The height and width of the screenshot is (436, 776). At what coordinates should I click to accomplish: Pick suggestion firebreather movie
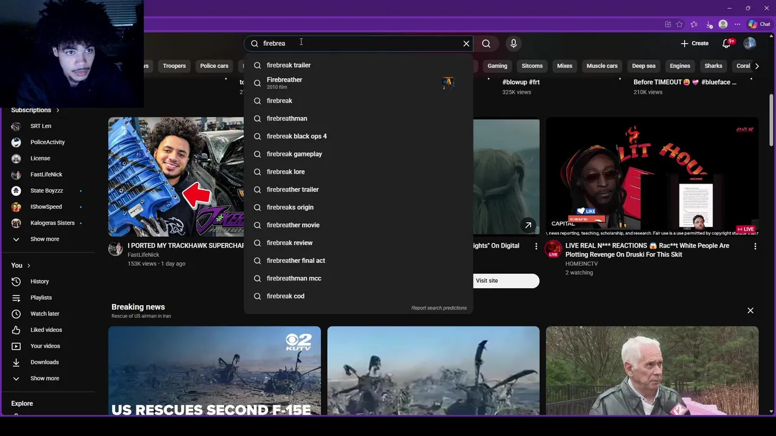tap(358, 225)
